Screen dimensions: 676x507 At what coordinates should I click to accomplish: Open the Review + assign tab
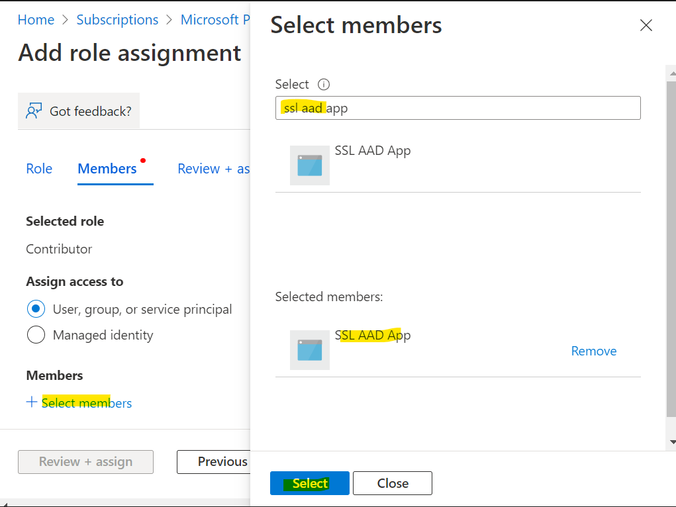point(213,169)
